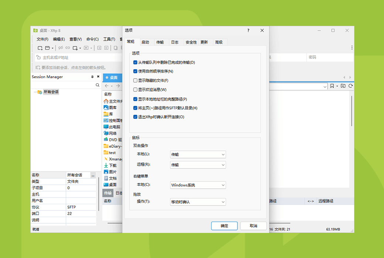Image resolution: width=384 pixels, height=258 pixels.
Task: Open the 远程(R) double-click action dropdown
Action: pyautogui.click(x=198, y=165)
